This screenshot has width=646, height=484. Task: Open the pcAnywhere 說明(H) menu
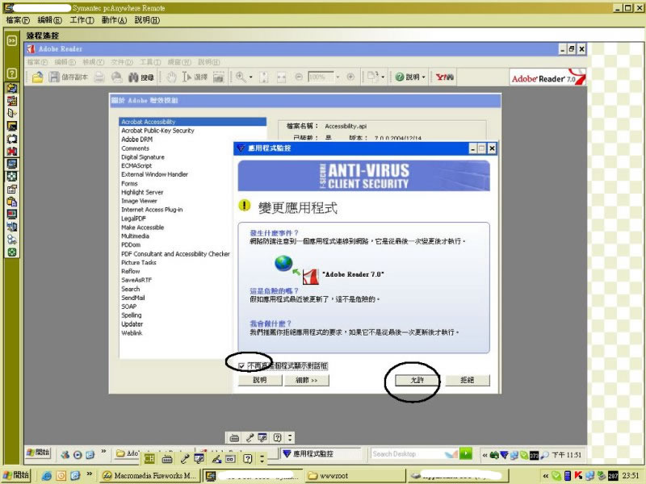click(x=147, y=20)
